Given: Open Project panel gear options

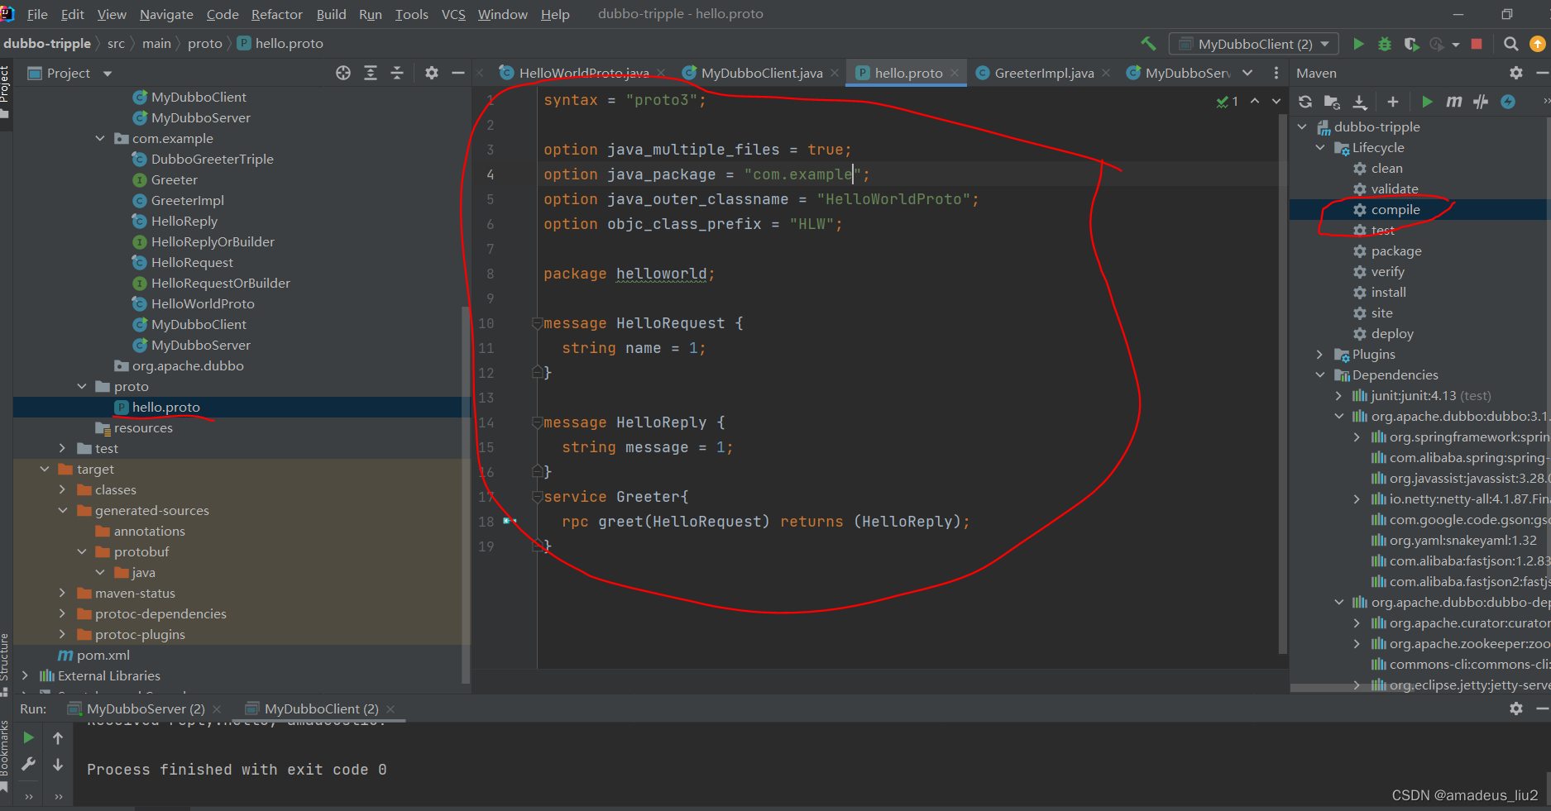Looking at the screenshot, I should 432,73.
